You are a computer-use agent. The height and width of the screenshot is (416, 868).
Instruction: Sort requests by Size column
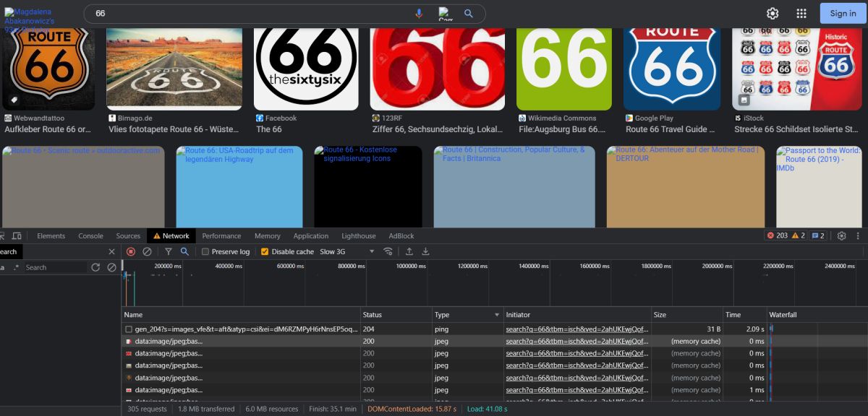point(686,315)
